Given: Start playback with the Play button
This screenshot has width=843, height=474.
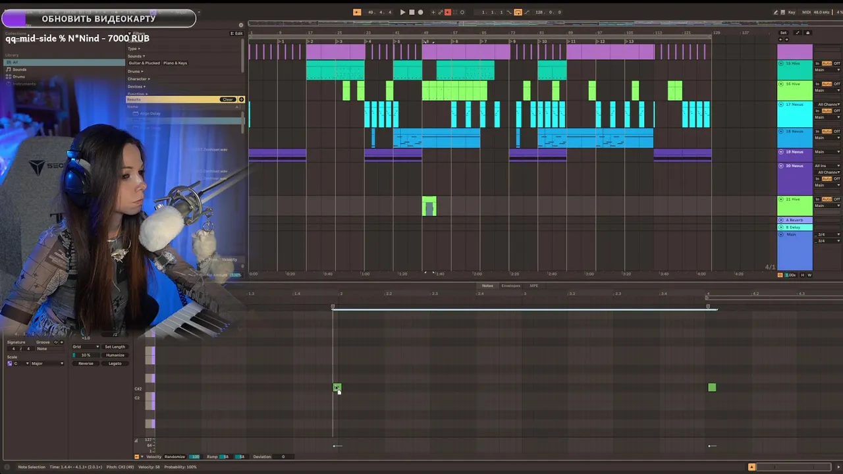Looking at the screenshot, I should pyautogui.click(x=402, y=13).
